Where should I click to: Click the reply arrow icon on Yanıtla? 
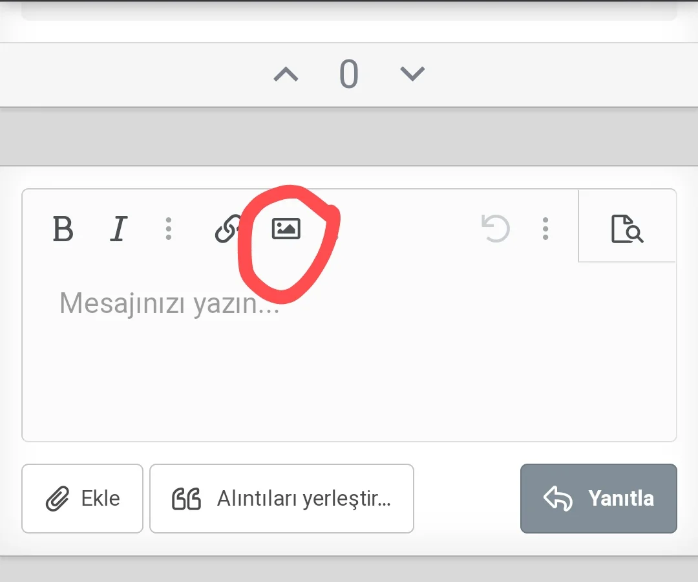tap(558, 499)
